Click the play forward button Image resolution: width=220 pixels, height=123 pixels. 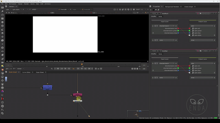point(78,69)
